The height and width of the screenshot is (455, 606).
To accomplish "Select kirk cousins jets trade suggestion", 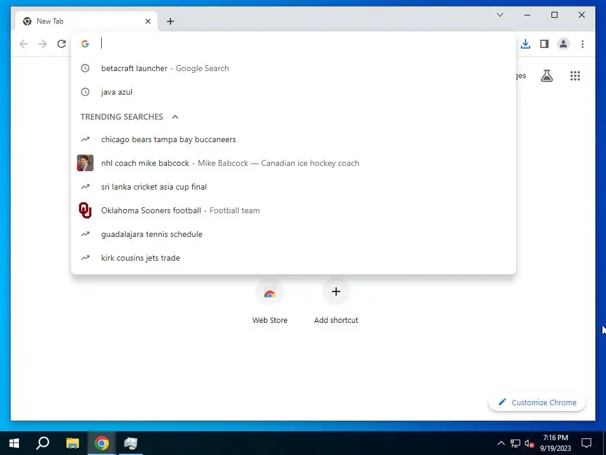I will [294, 258].
